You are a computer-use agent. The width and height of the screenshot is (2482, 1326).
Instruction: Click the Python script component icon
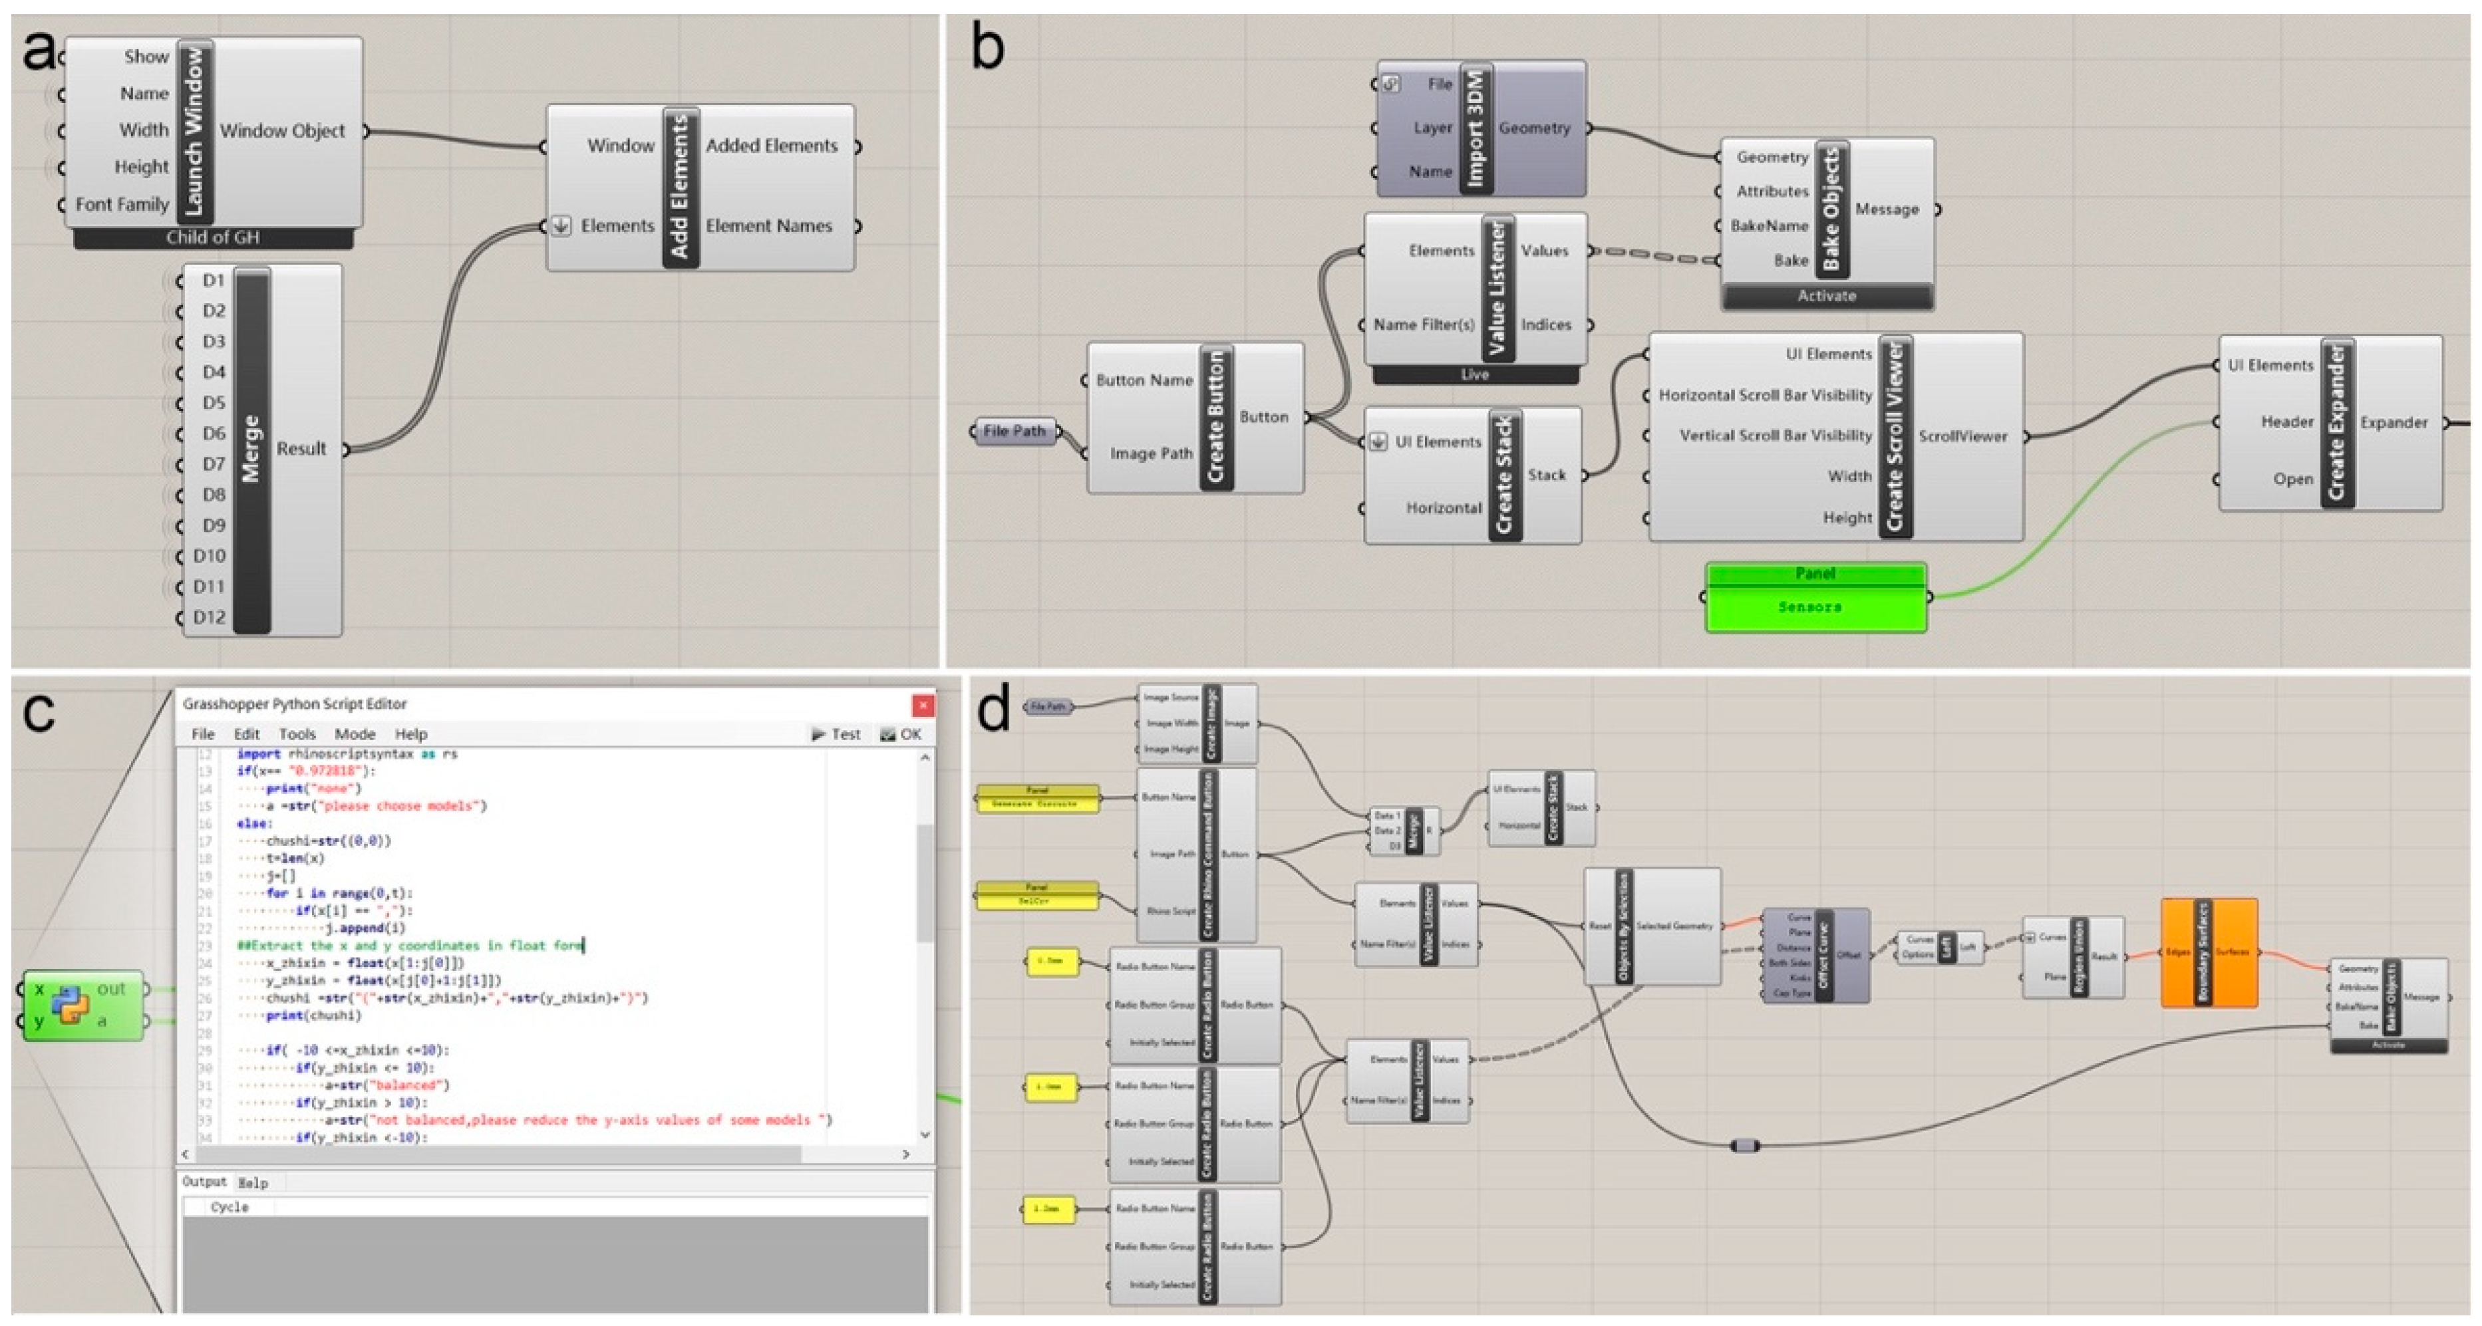[x=71, y=1004]
